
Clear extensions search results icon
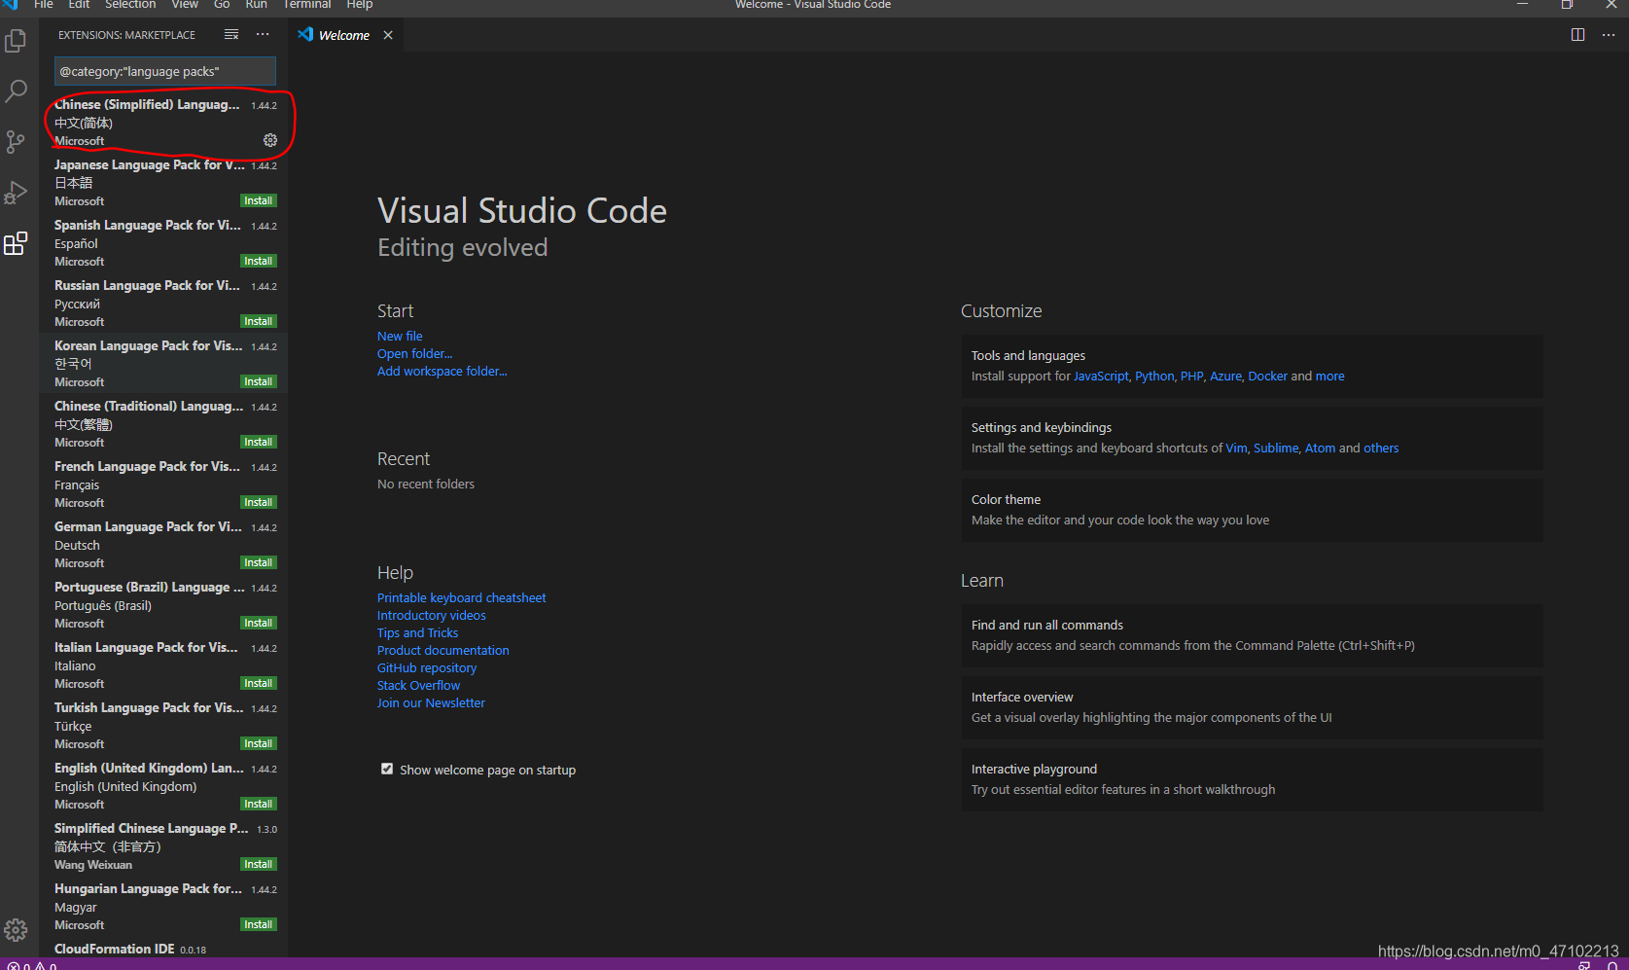click(x=231, y=35)
